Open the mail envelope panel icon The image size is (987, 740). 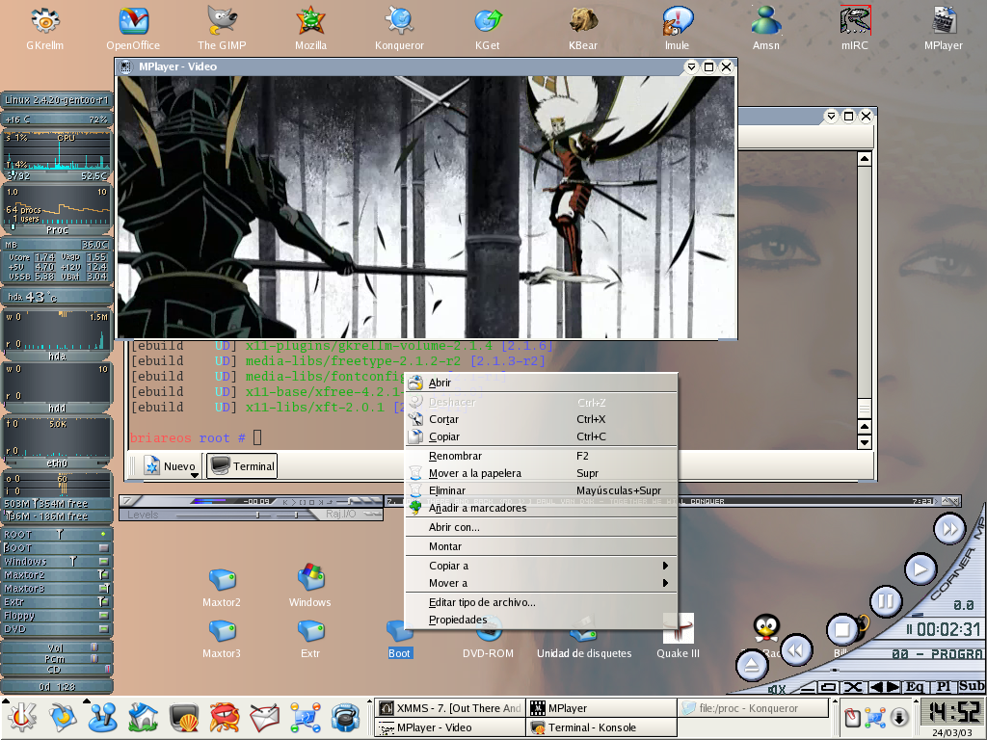pyautogui.click(x=264, y=718)
